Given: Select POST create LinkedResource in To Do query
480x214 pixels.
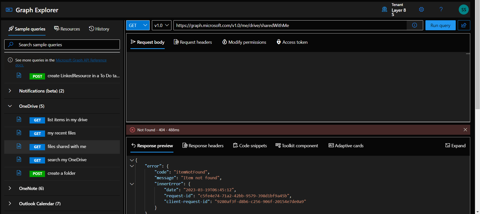Looking at the screenshot, I should click(62, 76).
